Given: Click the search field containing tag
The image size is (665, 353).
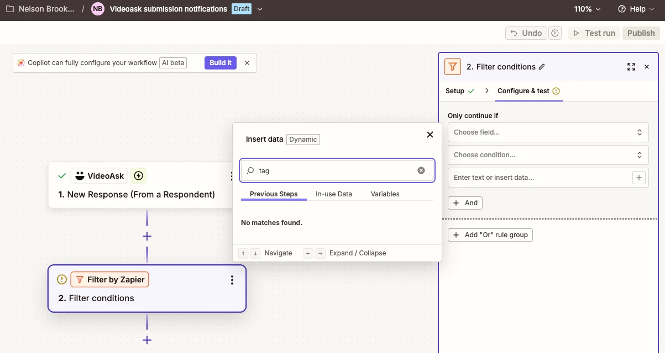Looking at the screenshot, I should (x=337, y=170).
